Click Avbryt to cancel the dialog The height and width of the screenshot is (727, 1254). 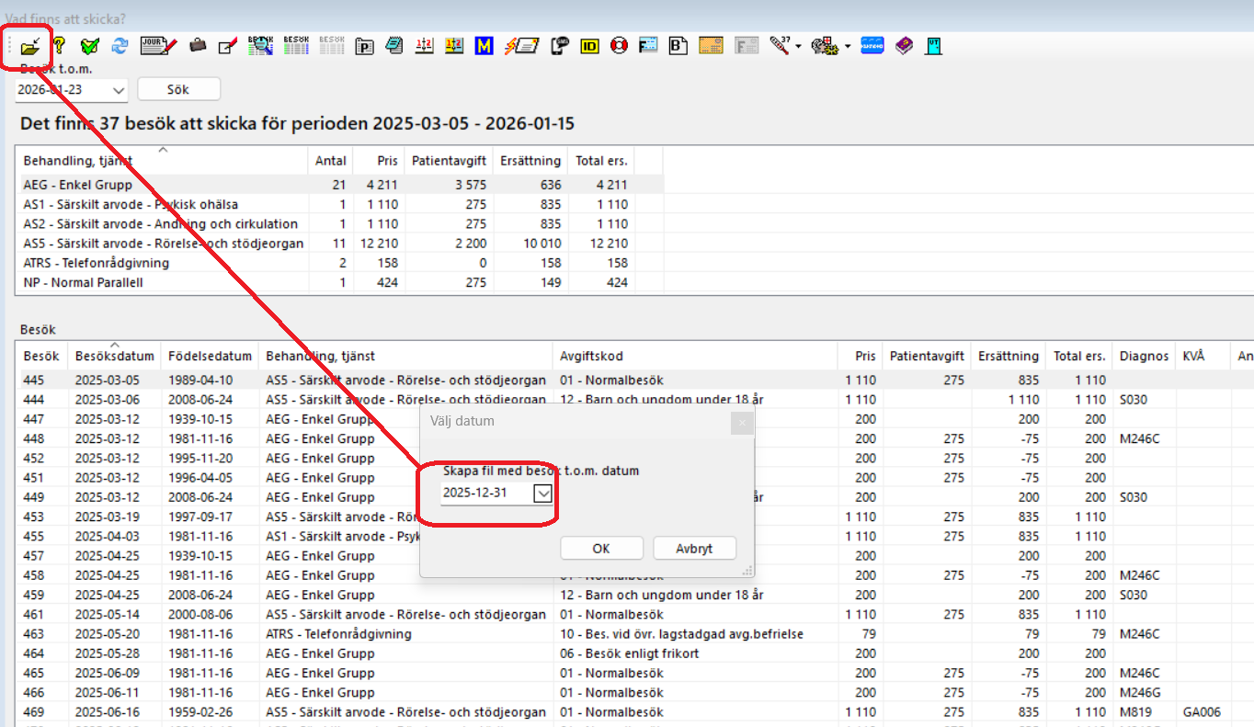tap(694, 549)
